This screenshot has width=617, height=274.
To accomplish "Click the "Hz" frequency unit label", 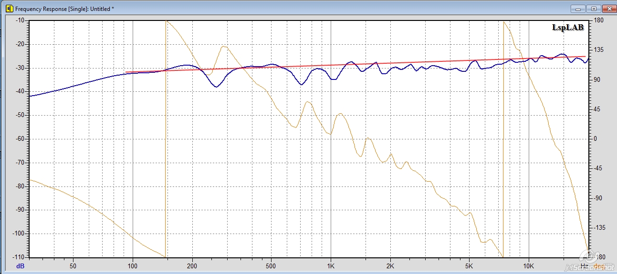I will pyautogui.click(x=584, y=265).
